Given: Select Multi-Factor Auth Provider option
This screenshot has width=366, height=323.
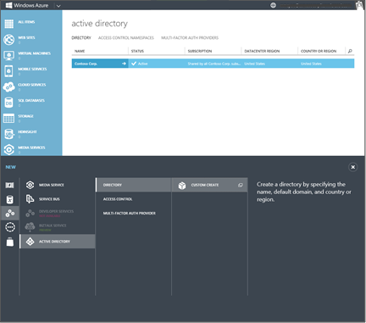Looking at the screenshot, I should click(x=134, y=213).
